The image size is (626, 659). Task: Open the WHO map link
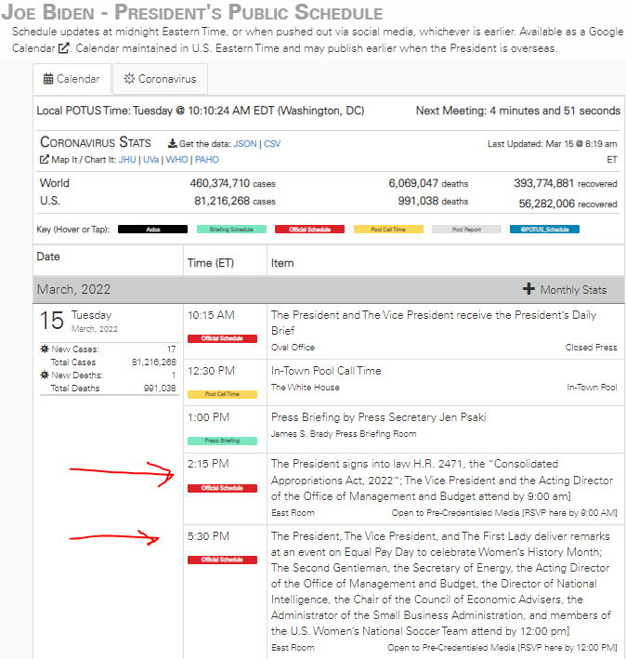point(176,160)
